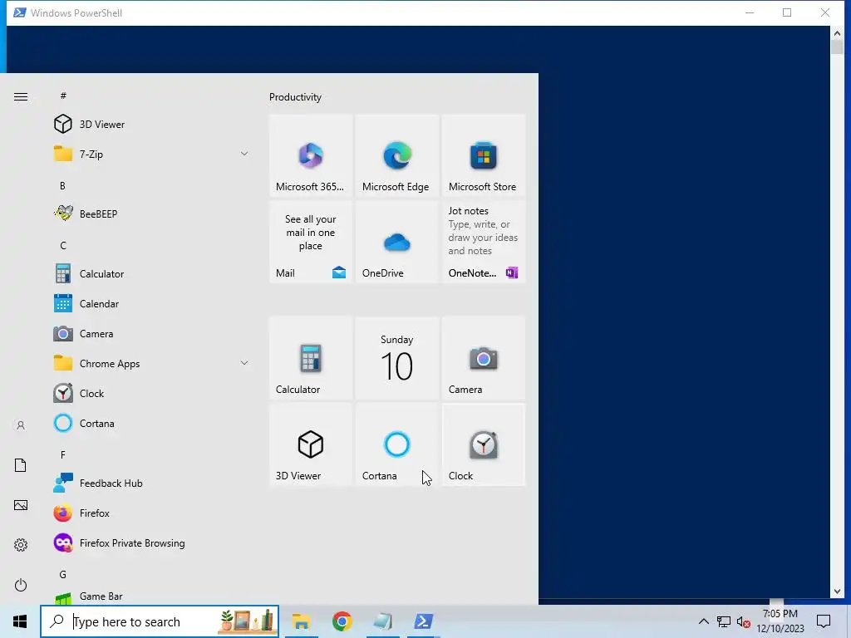The image size is (851, 638).
Task: Open Cortana from the app list
Action: coord(150,423)
